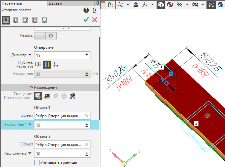This screenshot has height=167, width=225.
Task: Click the view orientation axes icon
Action: [144, 5]
